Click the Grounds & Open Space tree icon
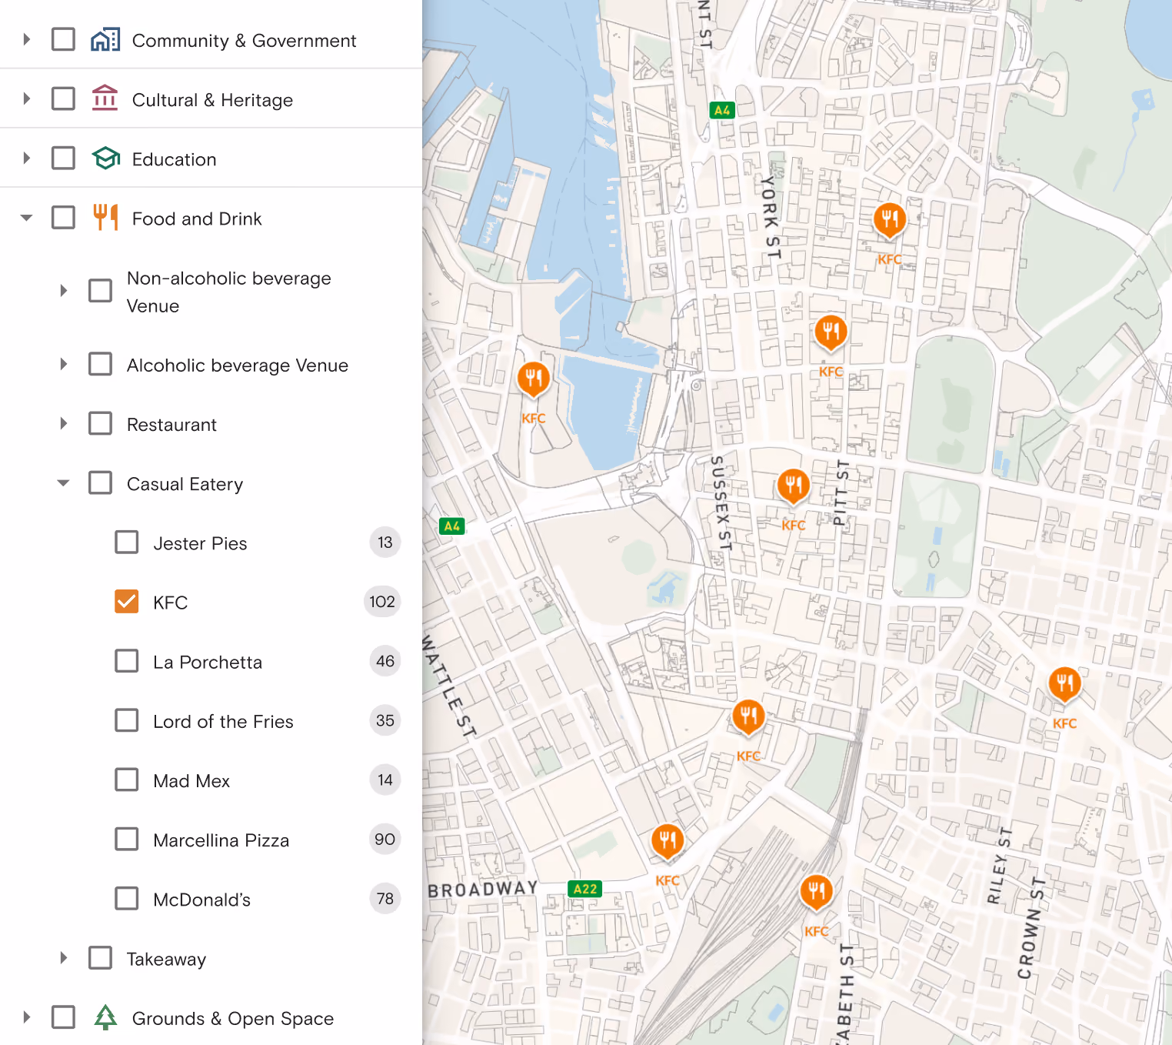Screen dimensions: 1172x1045 105,1017
